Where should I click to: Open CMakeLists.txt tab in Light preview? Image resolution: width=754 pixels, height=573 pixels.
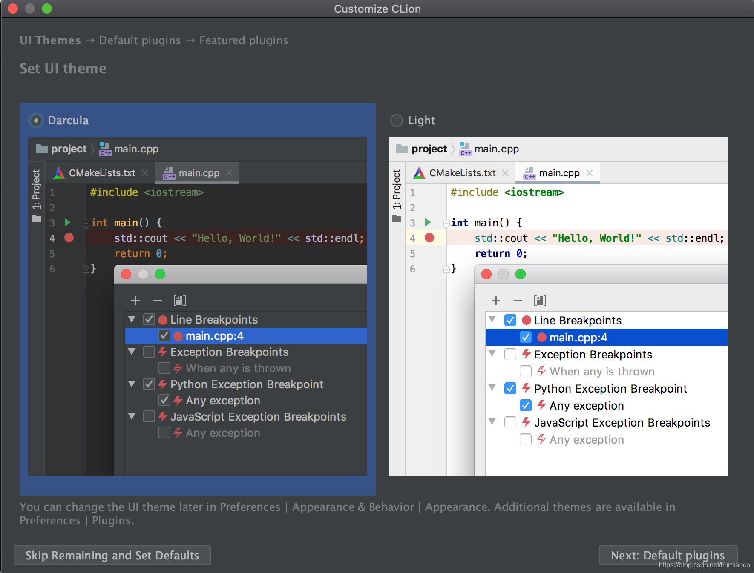pyautogui.click(x=462, y=173)
